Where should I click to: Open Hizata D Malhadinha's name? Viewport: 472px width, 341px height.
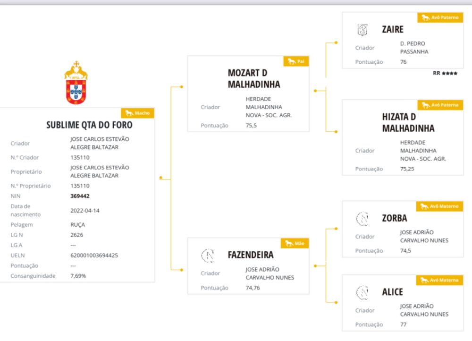click(x=408, y=122)
